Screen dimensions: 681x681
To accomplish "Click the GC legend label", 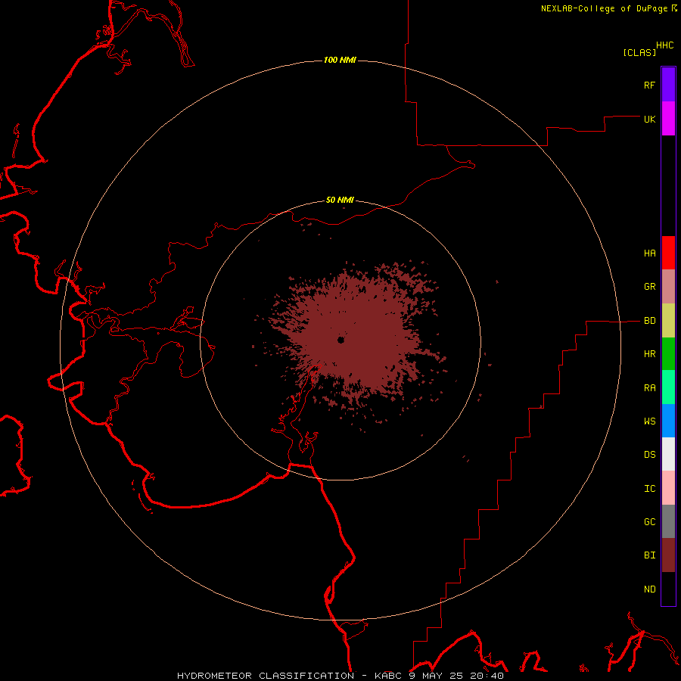I will click(x=649, y=521).
